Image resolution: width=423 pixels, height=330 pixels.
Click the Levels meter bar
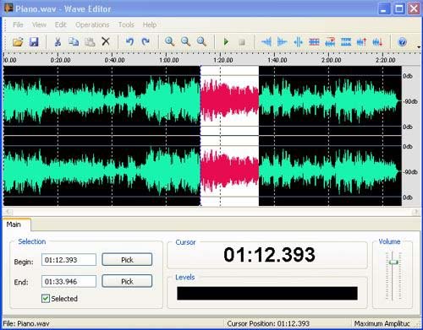pyautogui.click(x=267, y=294)
